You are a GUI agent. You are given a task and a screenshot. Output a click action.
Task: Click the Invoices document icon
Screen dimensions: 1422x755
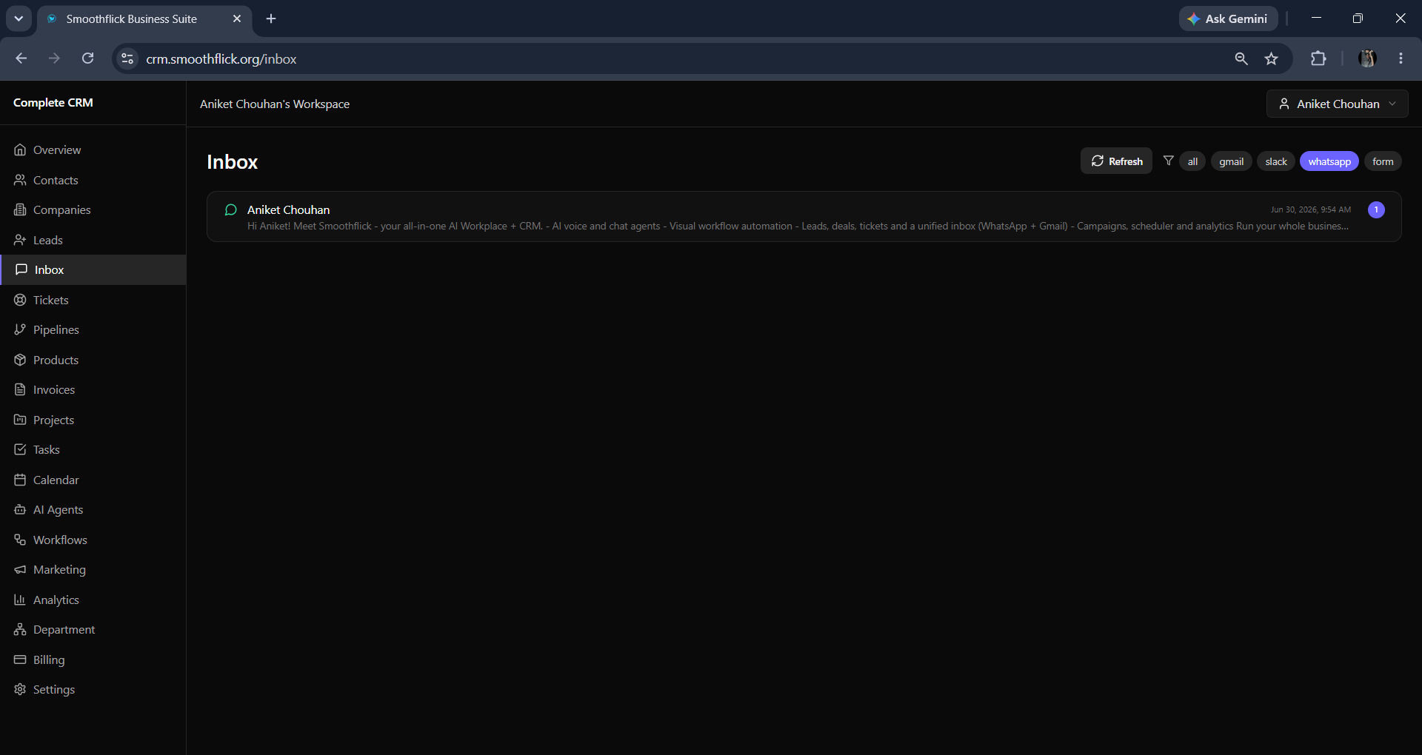tap(20, 389)
